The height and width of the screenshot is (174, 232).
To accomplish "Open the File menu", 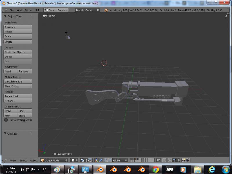I will [12, 10].
